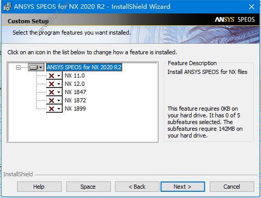Select the NX 1872 subfeature label
The height and width of the screenshot is (198, 261).
click(x=75, y=100)
